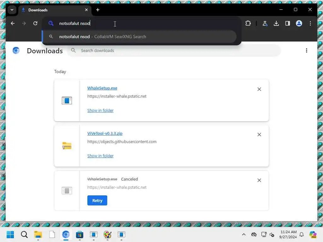Open the Windows Start menu

pos(10,234)
